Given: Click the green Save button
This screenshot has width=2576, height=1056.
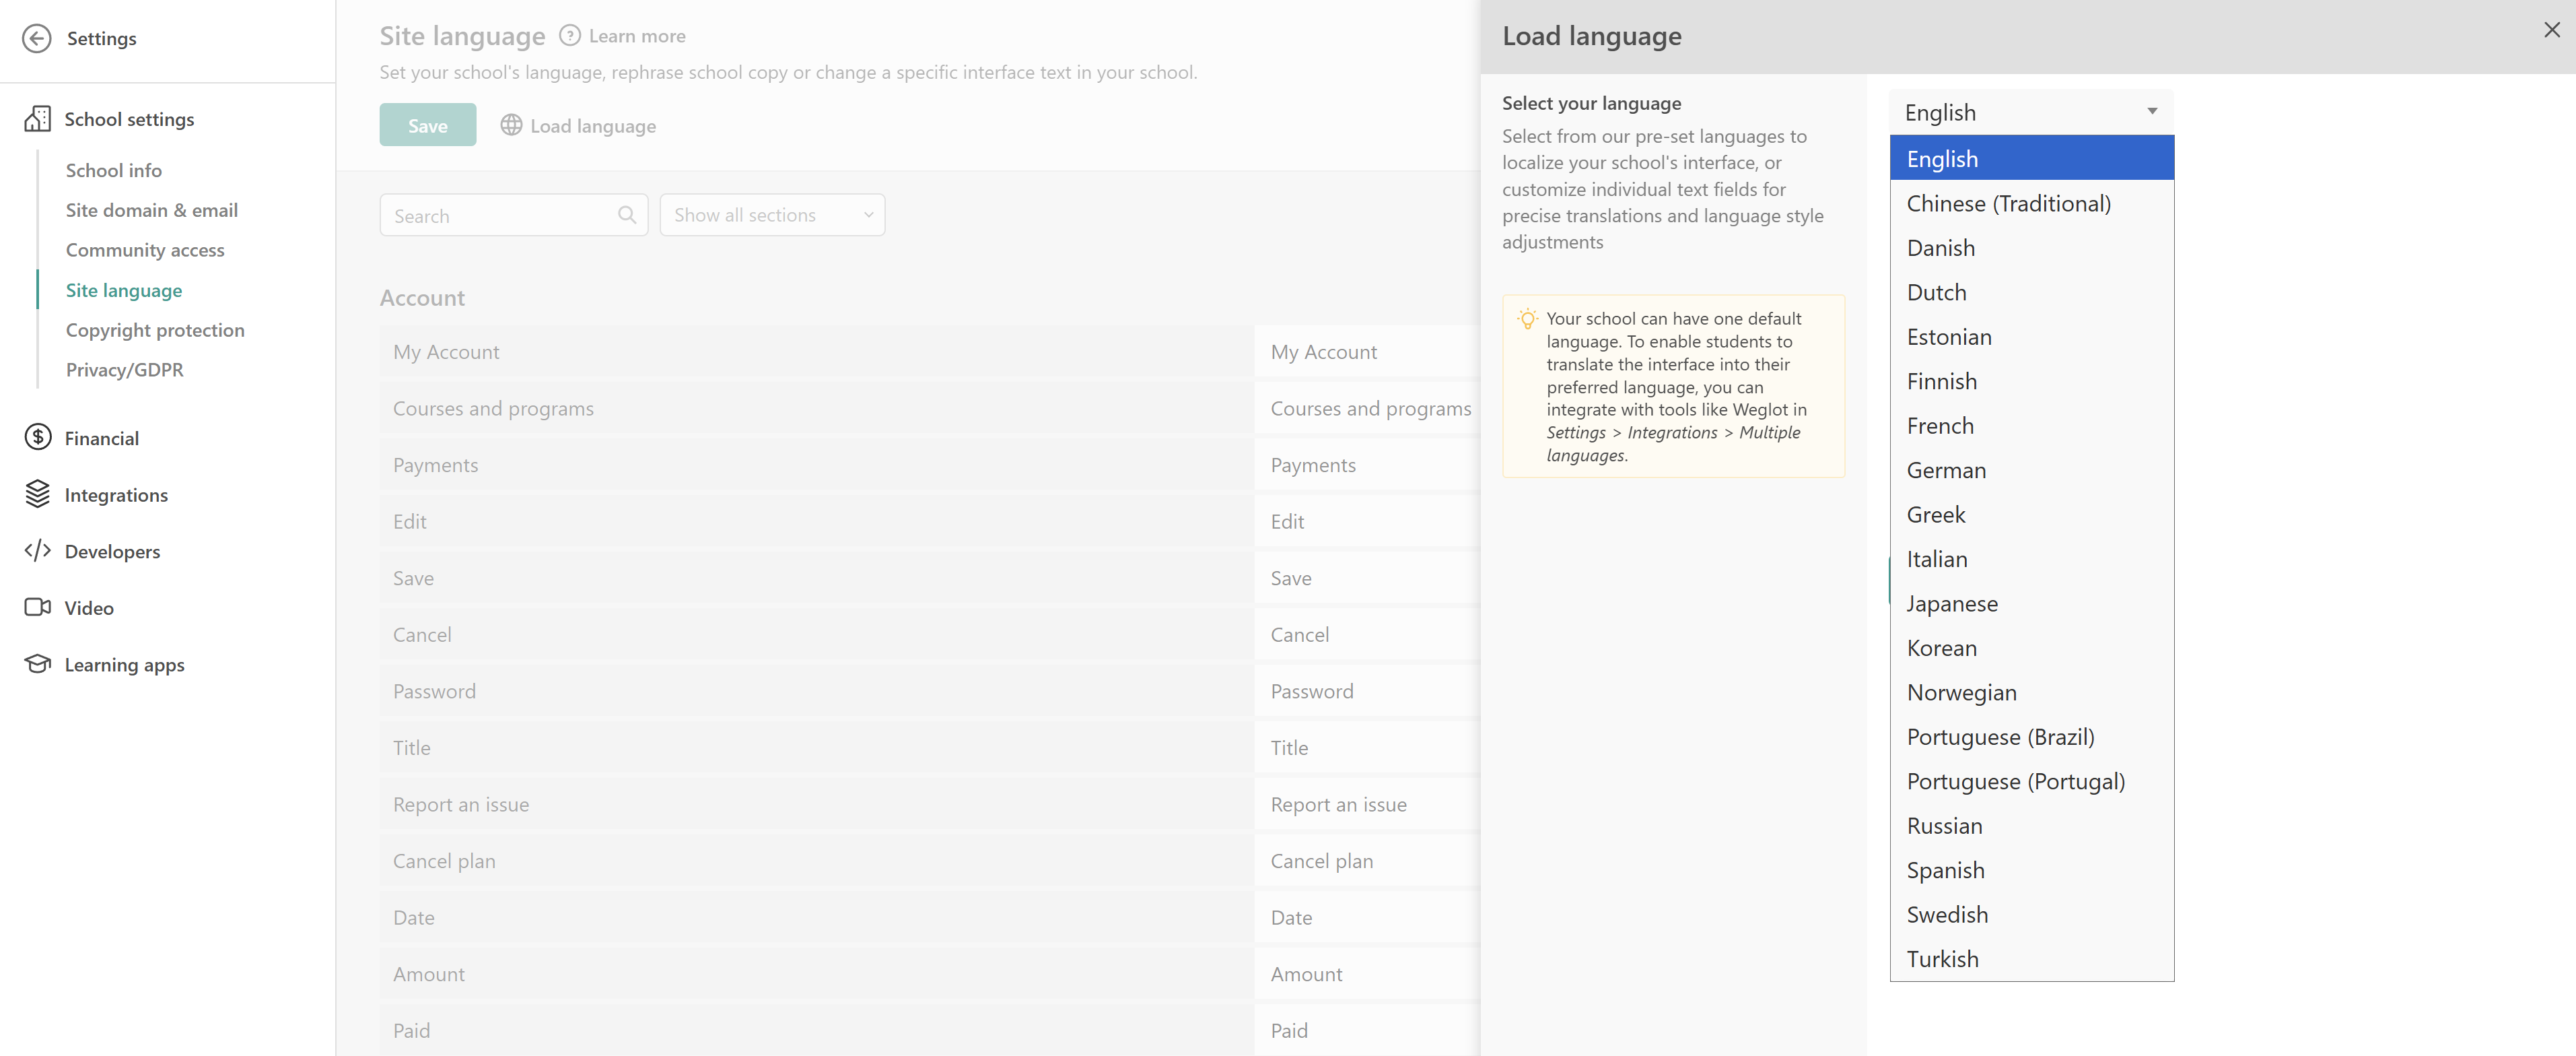Looking at the screenshot, I should click(427, 125).
